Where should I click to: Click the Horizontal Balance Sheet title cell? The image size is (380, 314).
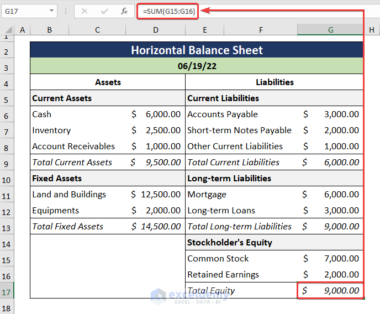coord(197,50)
